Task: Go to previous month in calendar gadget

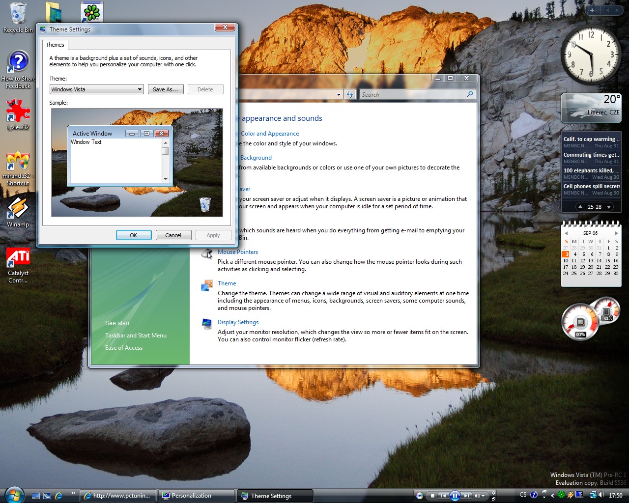Action: pyautogui.click(x=566, y=233)
